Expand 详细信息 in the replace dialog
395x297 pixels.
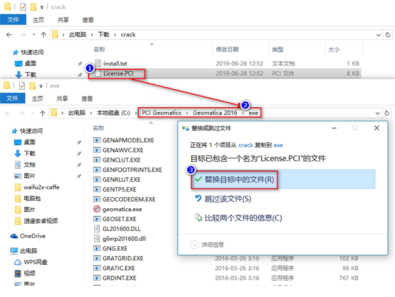(x=209, y=244)
